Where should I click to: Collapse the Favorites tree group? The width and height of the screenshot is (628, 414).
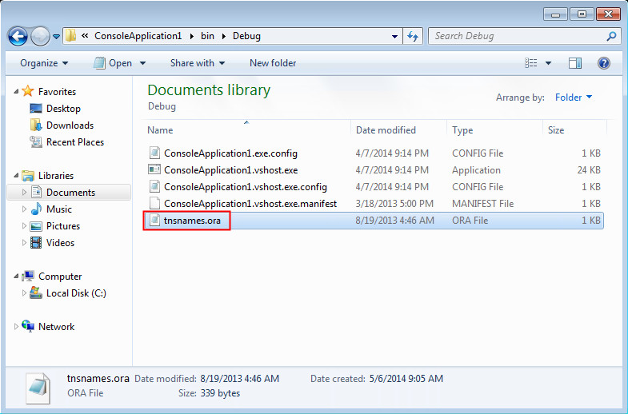pos(16,92)
